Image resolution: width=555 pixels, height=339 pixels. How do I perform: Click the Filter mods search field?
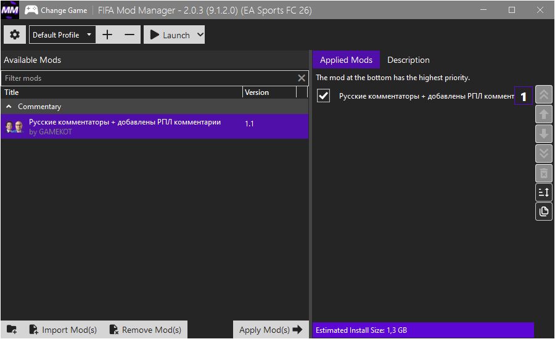coord(148,78)
